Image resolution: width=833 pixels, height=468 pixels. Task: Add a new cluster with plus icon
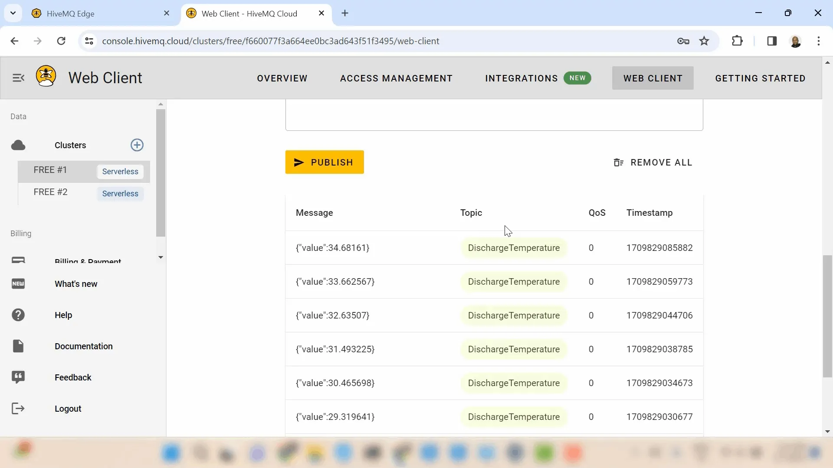pos(137,145)
